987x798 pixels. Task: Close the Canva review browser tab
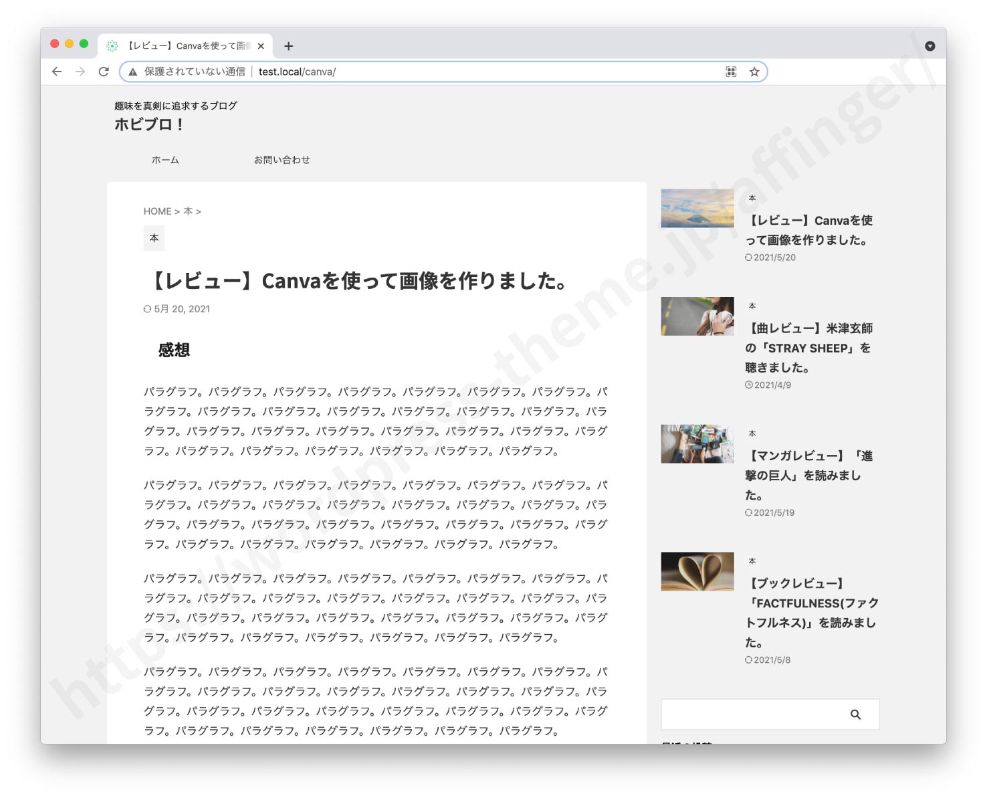261,46
